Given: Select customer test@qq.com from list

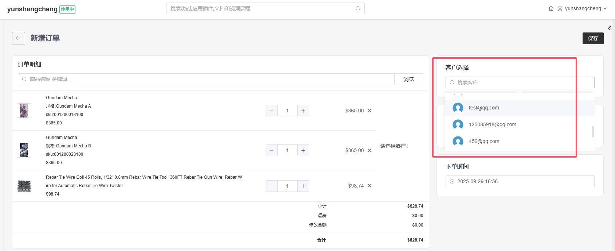Looking at the screenshot, I should pos(484,108).
